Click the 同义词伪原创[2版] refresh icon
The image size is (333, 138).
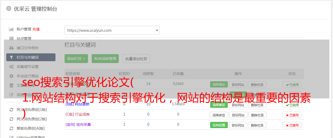click(11, 119)
